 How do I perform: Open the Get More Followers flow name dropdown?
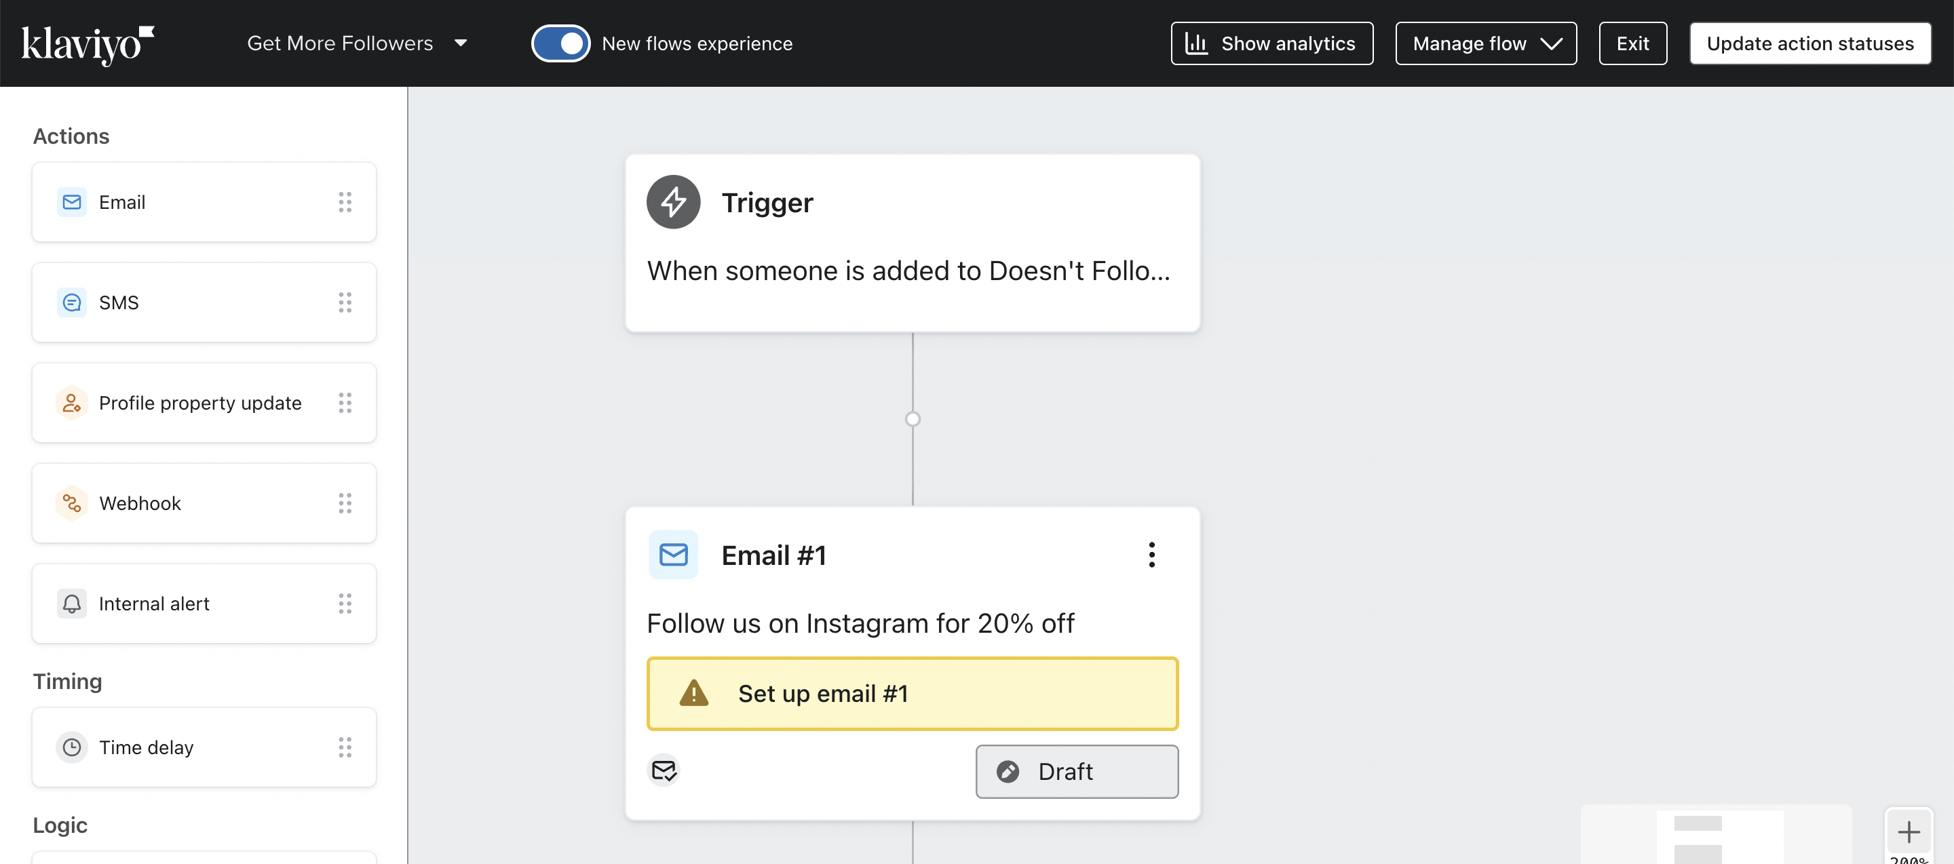pyautogui.click(x=461, y=43)
